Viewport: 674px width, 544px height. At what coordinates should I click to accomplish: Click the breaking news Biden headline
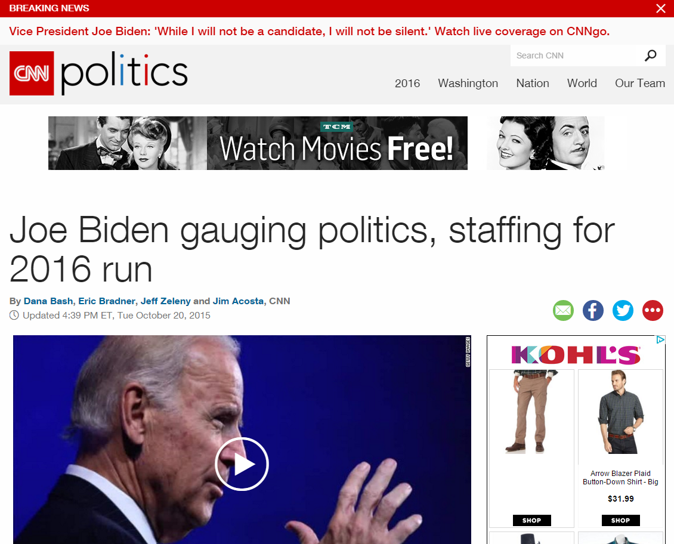coord(309,32)
